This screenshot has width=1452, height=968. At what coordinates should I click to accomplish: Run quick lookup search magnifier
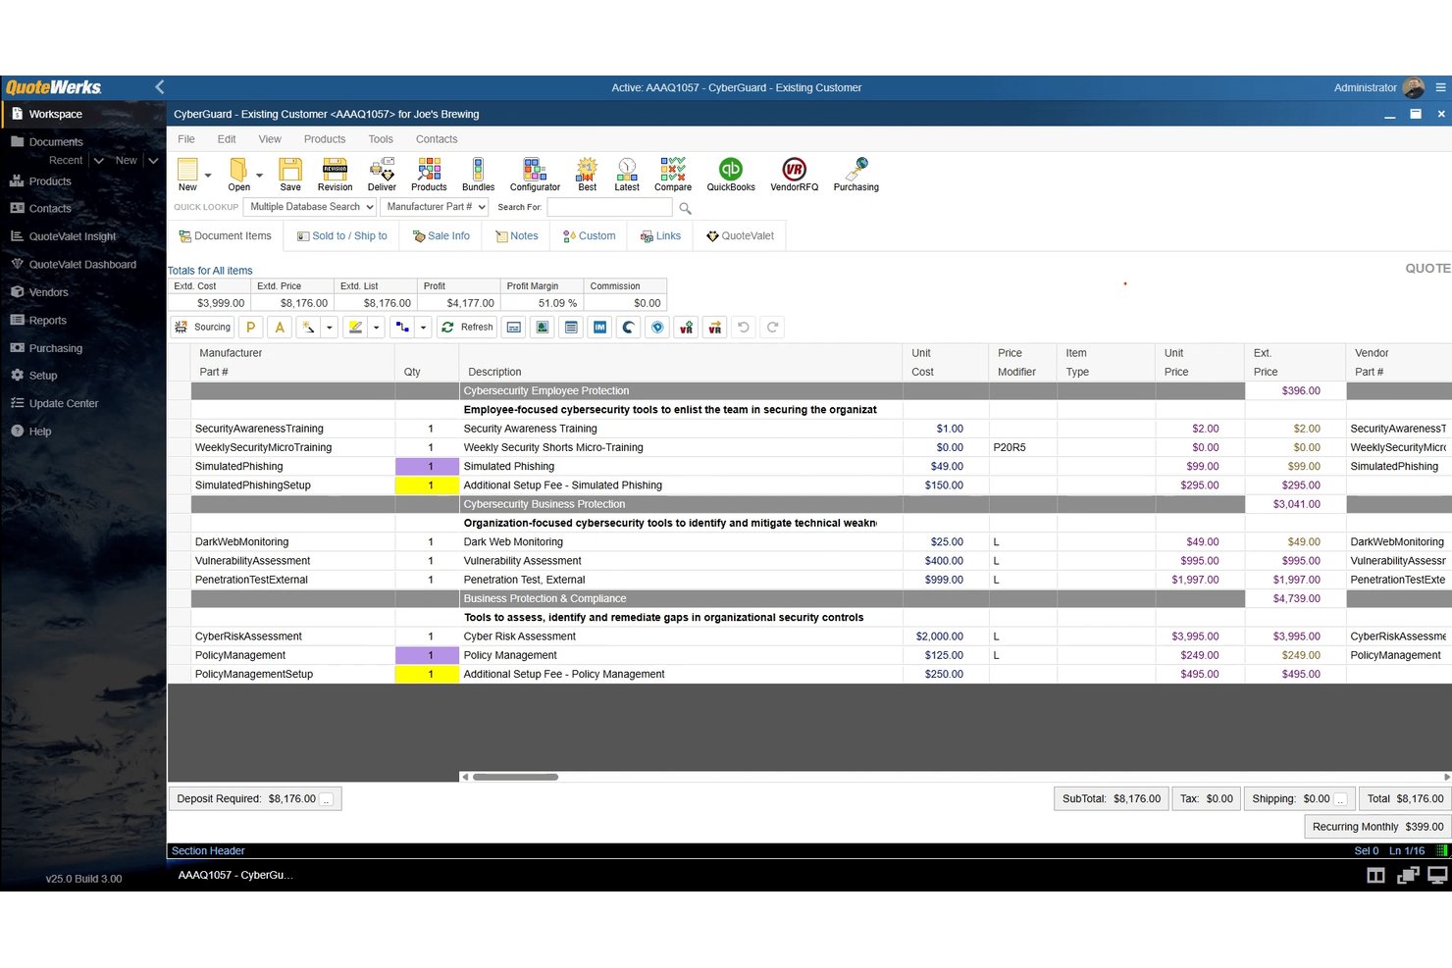click(x=685, y=208)
